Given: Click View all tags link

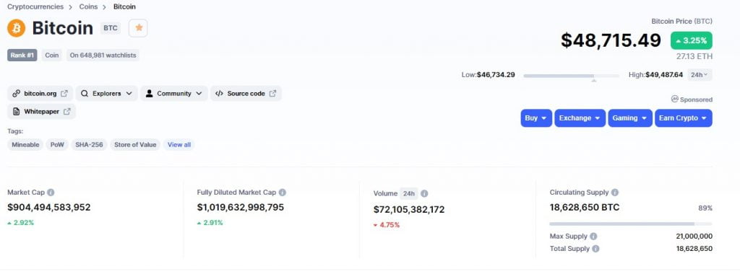Looking at the screenshot, I should [x=179, y=144].
